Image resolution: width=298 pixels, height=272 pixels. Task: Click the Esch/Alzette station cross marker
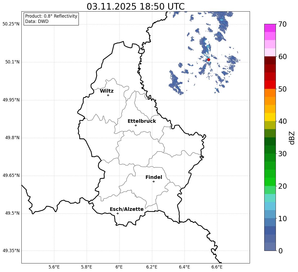click(x=118, y=213)
